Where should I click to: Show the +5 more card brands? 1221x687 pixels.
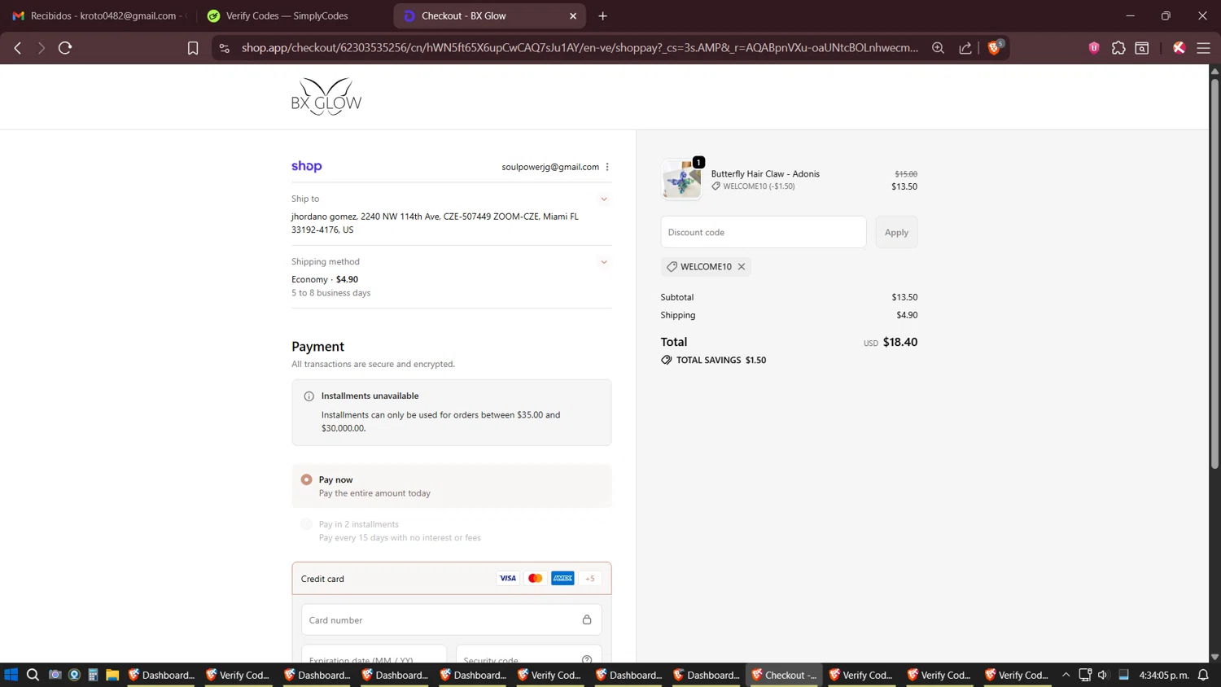coord(590,578)
